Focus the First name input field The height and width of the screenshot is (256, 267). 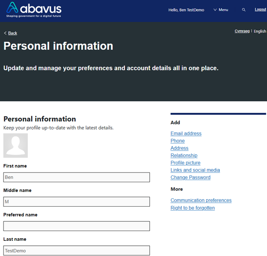click(76, 177)
